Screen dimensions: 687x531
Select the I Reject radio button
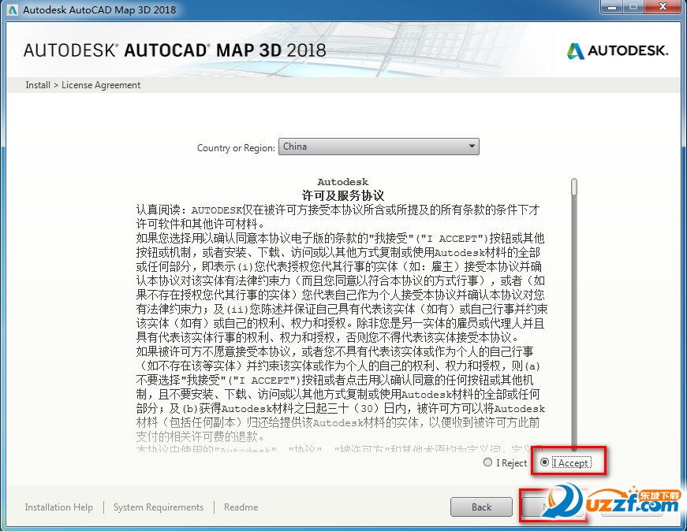487,462
